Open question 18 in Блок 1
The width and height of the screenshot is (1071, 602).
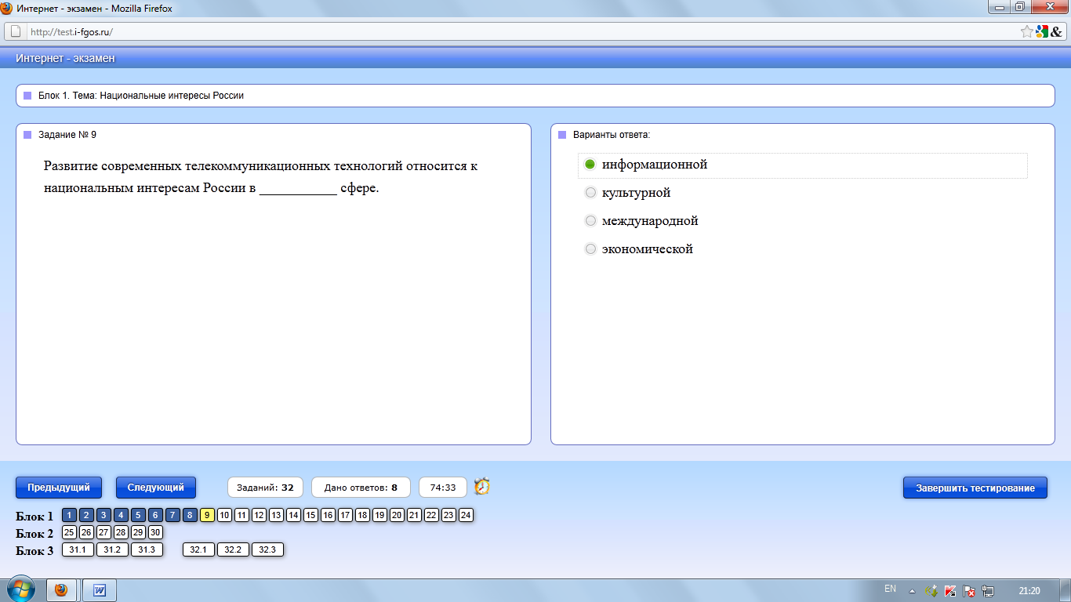[x=362, y=515]
